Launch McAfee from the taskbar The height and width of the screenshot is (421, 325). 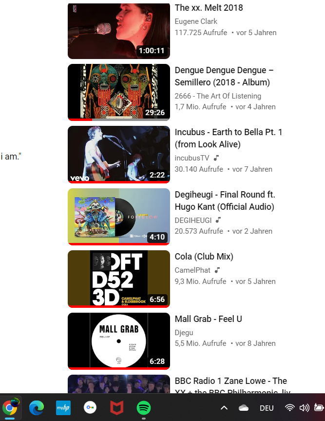click(117, 407)
